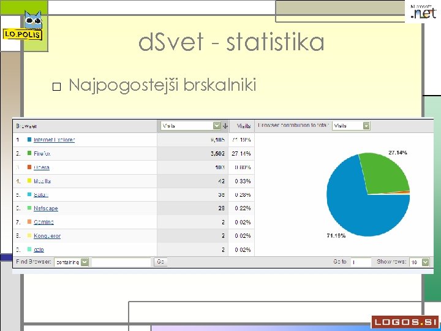This screenshot has height=331, width=441.
Task: Click the Find Browser text field
Action: click(x=121, y=262)
